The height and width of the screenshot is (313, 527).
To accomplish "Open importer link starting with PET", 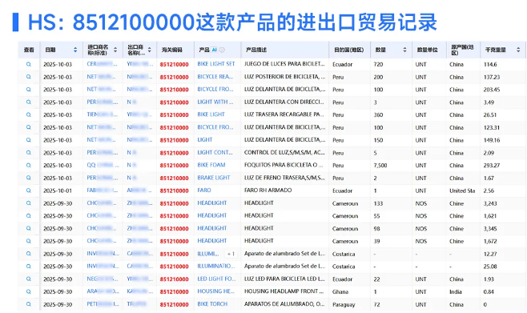I will click(103, 304).
